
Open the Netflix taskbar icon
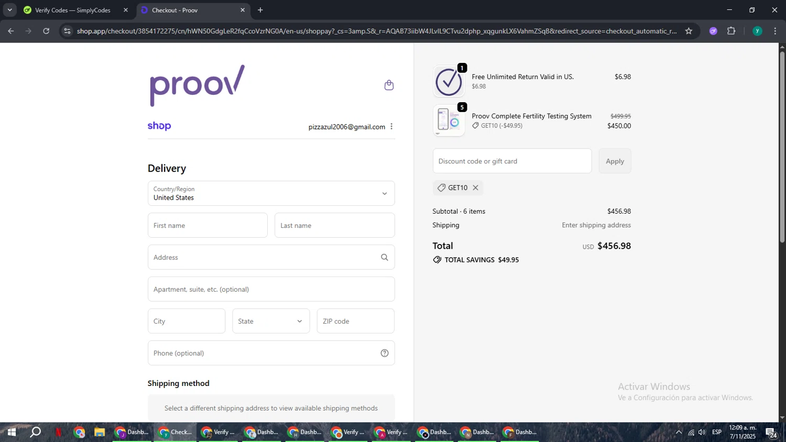click(x=58, y=432)
